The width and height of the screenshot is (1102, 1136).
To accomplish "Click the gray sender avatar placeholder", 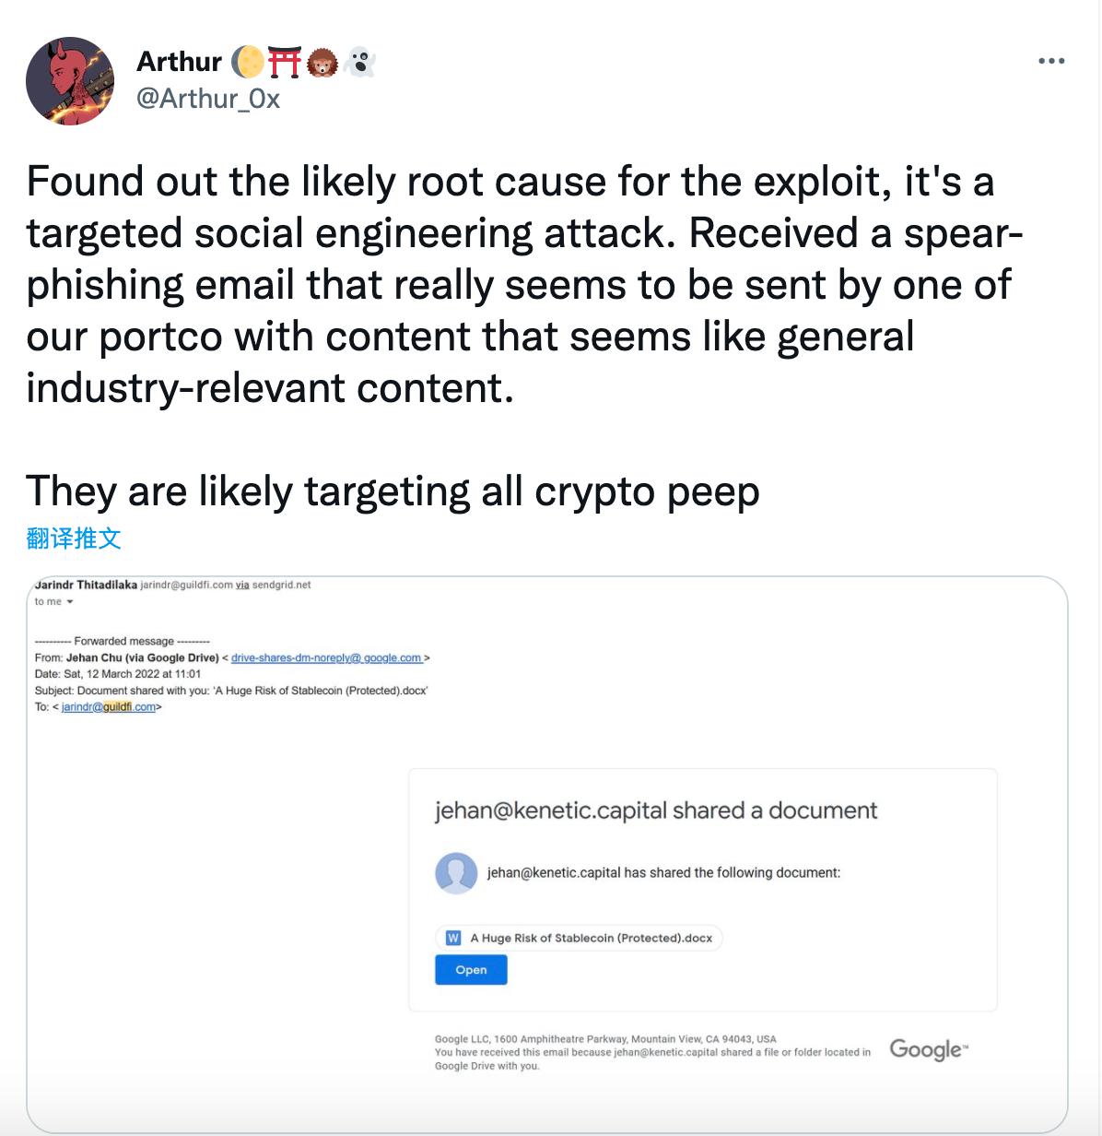I will coord(456,872).
